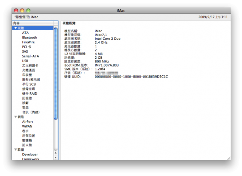Select 防火牆 firewall entry
Screen dimensions: 242x176
(27, 145)
